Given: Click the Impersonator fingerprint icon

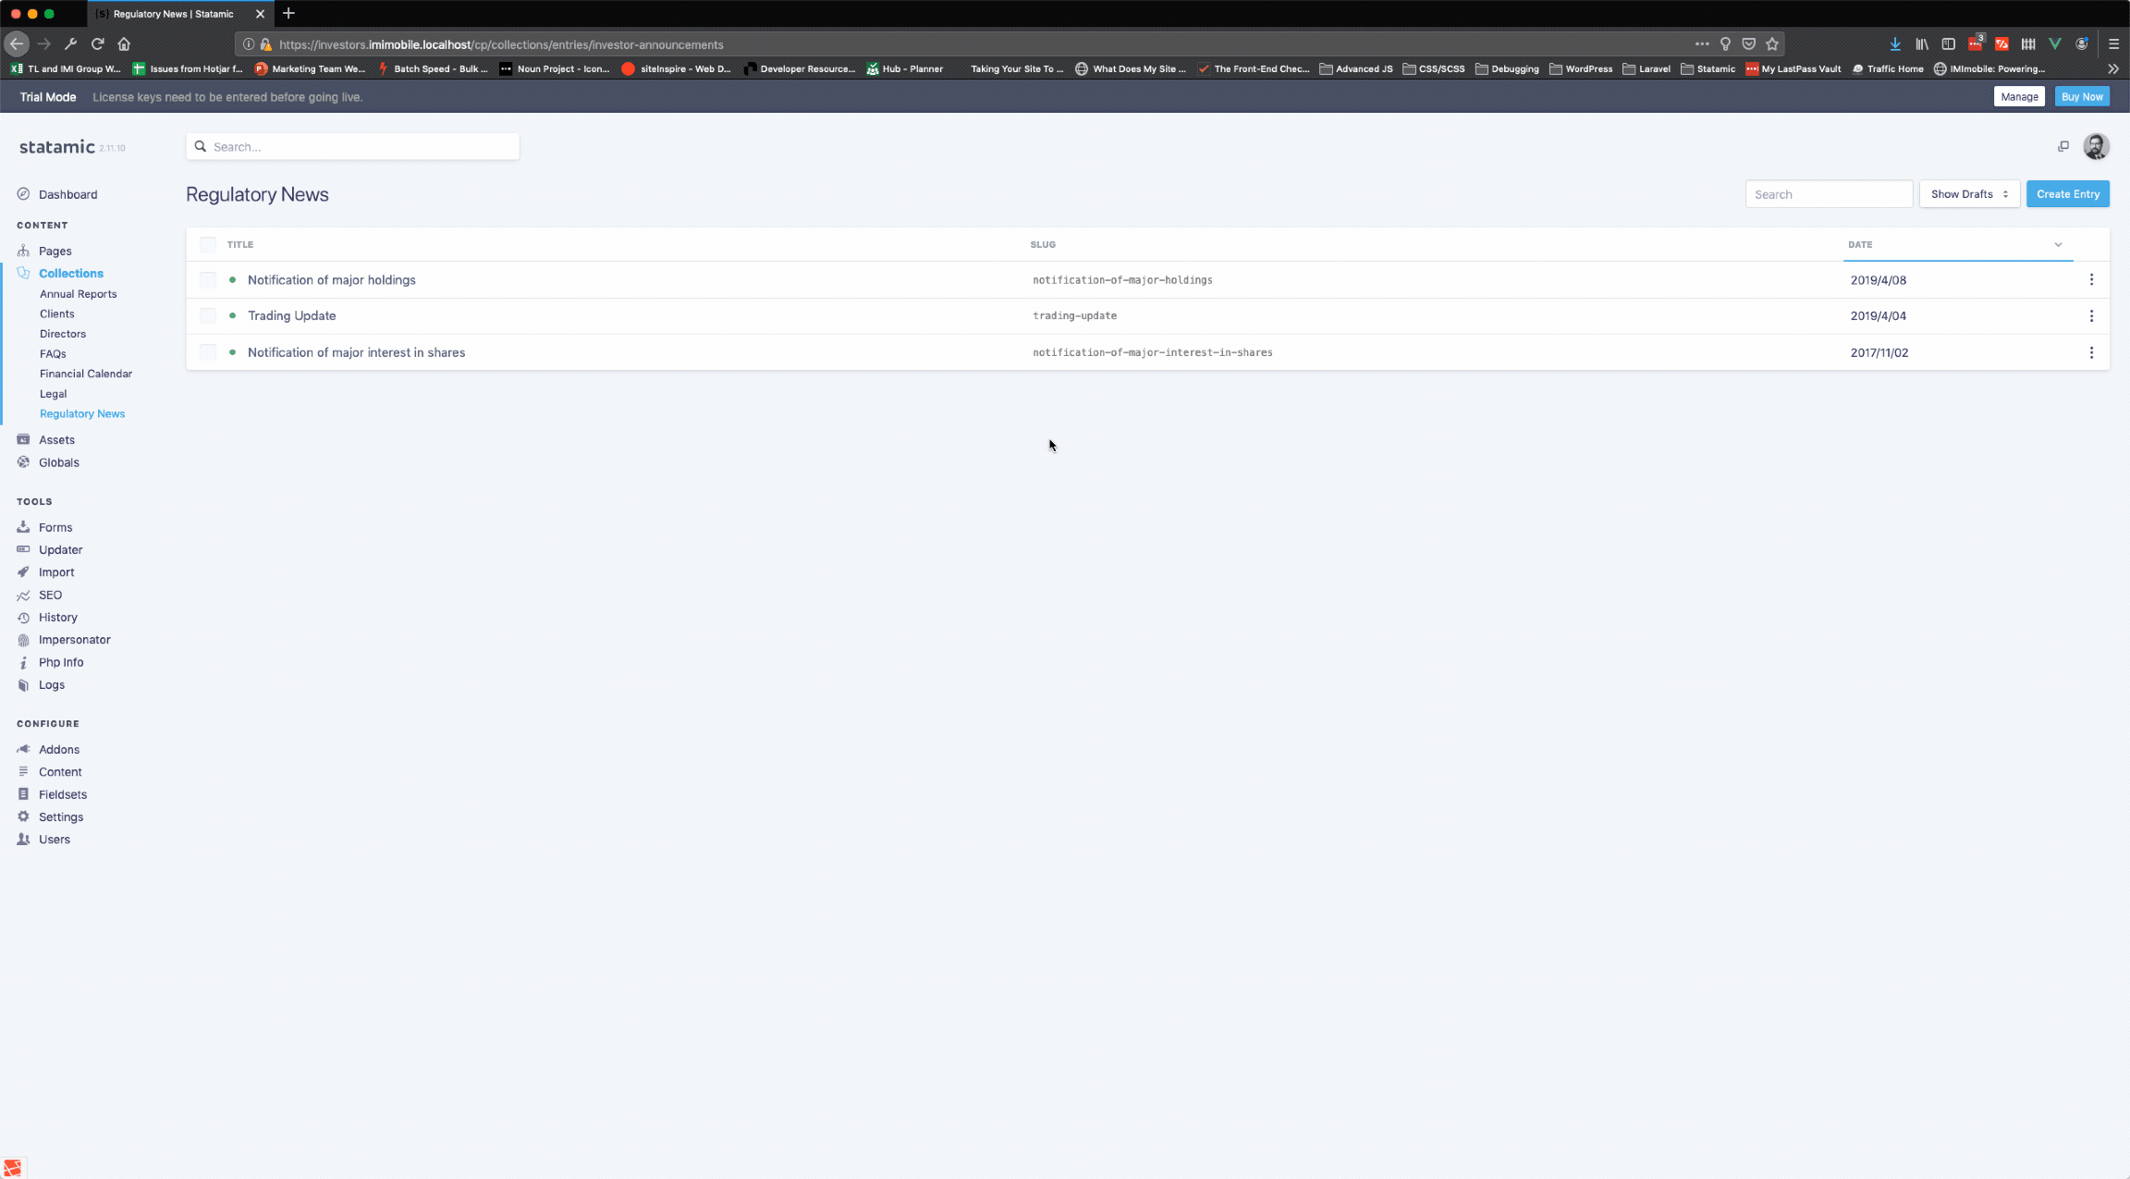Looking at the screenshot, I should [23, 640].
